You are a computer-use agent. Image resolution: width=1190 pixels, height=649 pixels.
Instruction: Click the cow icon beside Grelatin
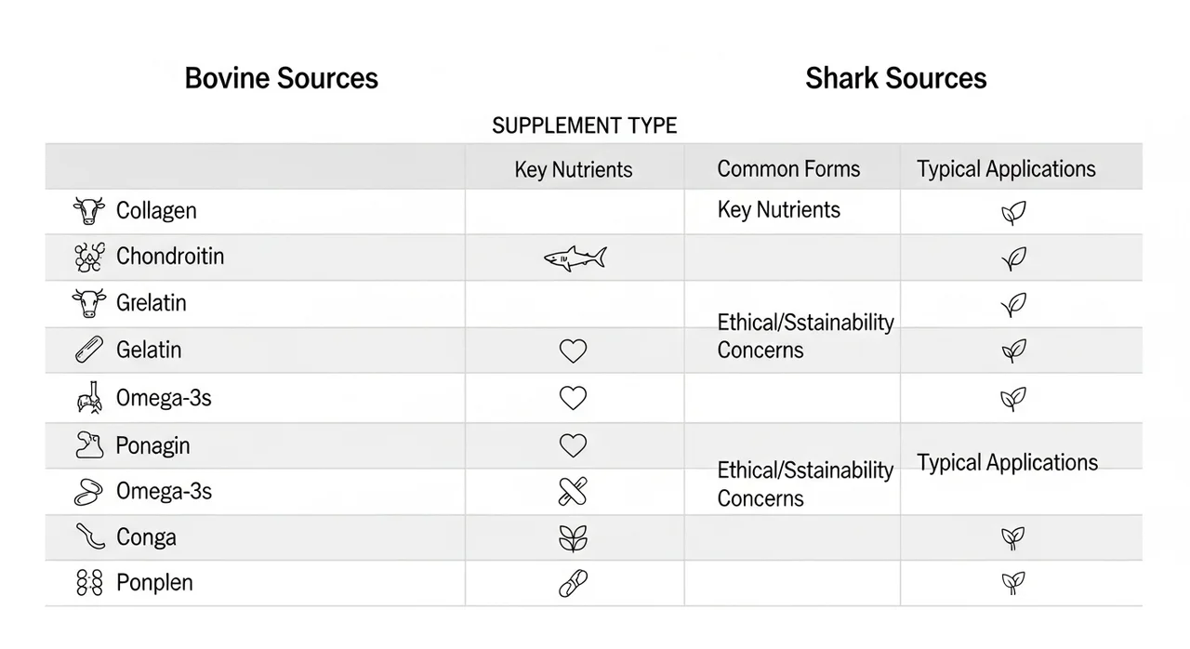click(x=89, y=303)
